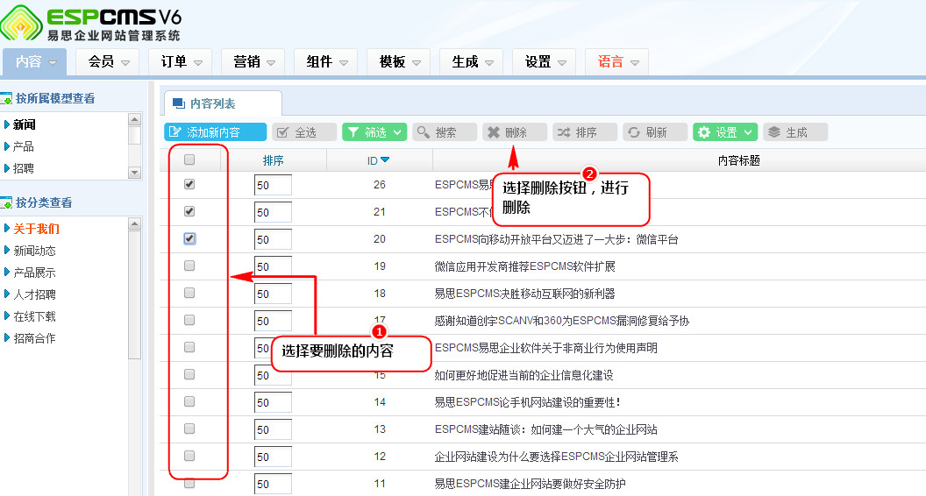Check the checkbox for ID 12
The image size is (926, 496).
pos(189,456)
